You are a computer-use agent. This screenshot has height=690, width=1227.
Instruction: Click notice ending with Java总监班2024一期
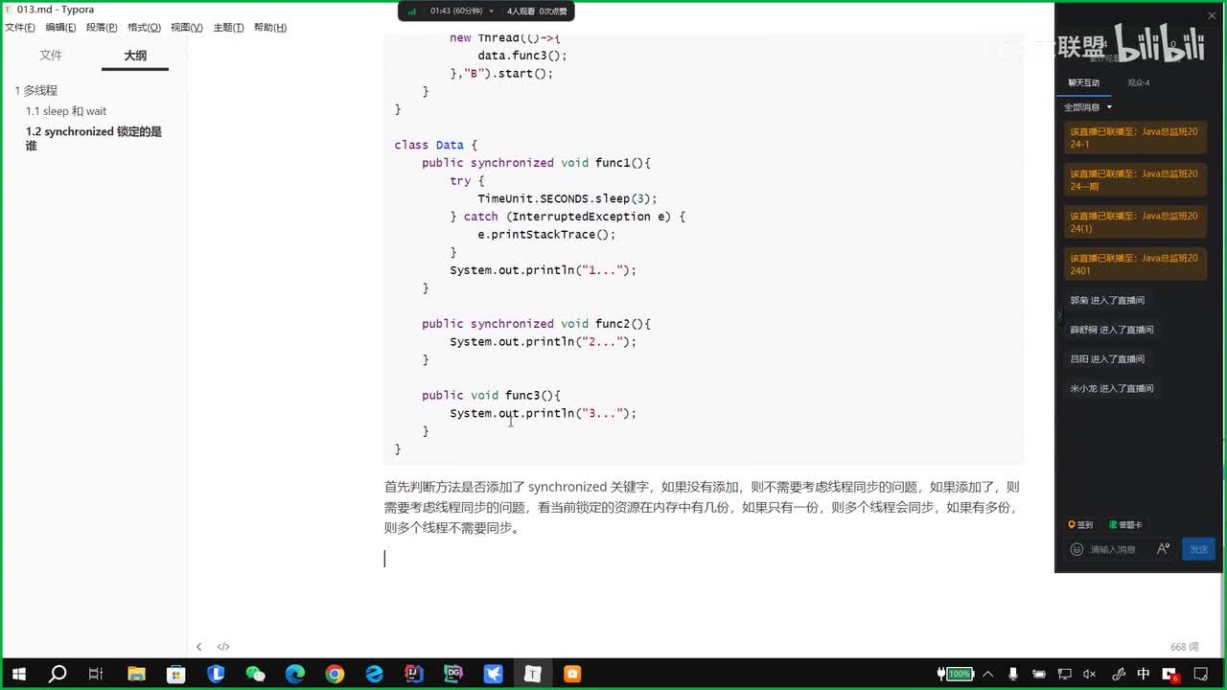(x=1134, y=180)
